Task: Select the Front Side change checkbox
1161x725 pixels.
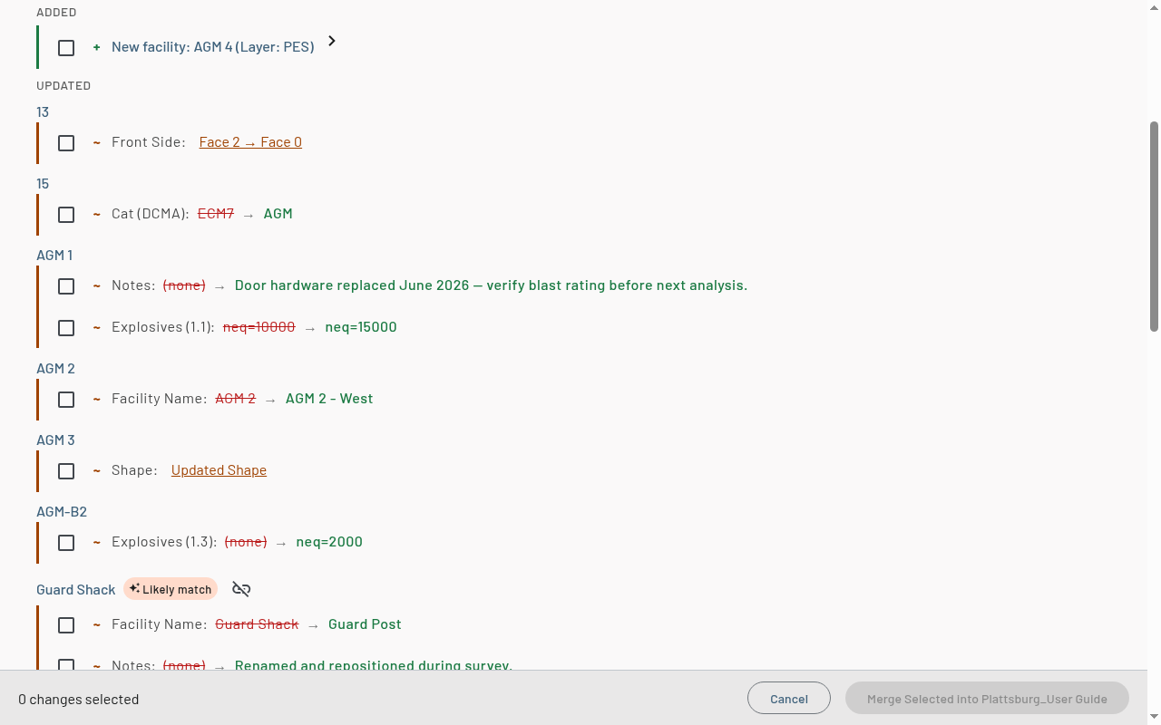Action: [66, 143]
